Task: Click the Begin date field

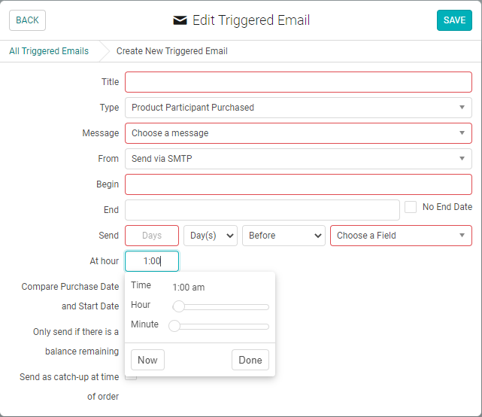Action: [299, 184]
